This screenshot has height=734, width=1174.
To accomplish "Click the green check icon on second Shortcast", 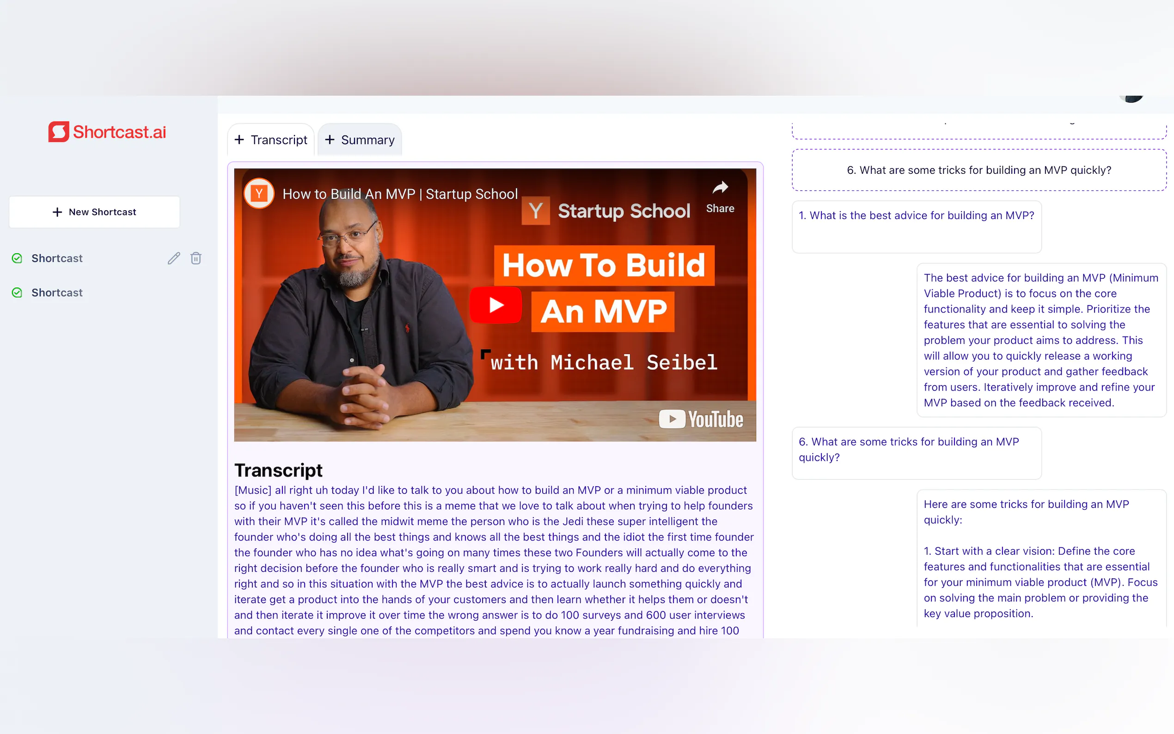I will pos(17,293).
